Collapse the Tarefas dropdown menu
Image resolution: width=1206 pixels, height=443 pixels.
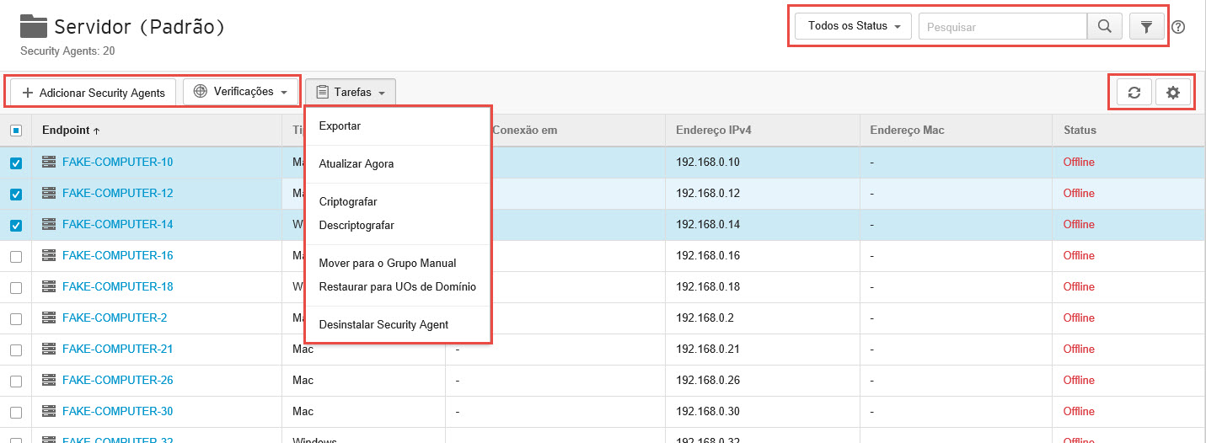pyautogui.click(x=351, y=93)
